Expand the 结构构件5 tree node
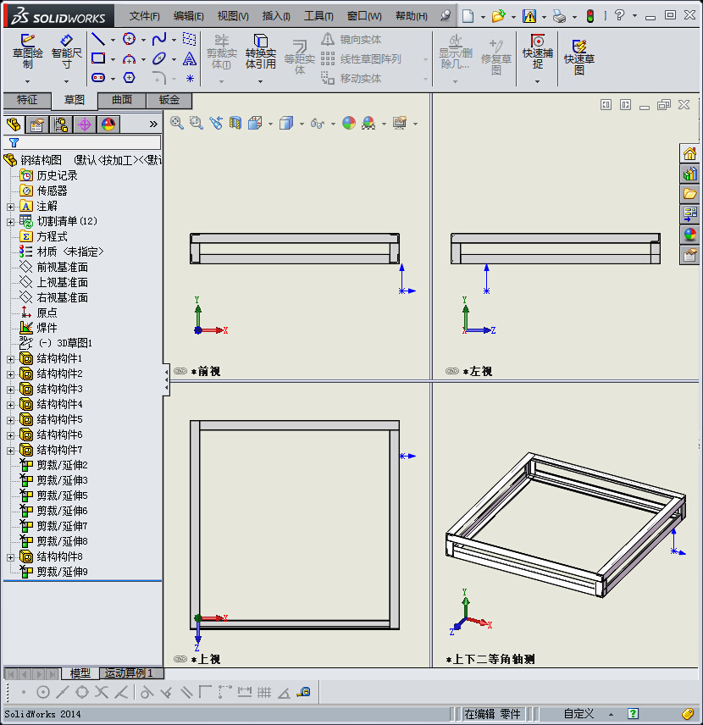Image resolution: width=703 pixels, height=725 pixels. (x=11, y=420)
